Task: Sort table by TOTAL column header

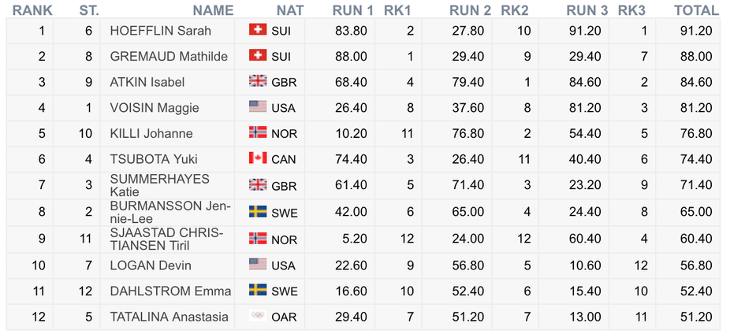Action: 696,10
